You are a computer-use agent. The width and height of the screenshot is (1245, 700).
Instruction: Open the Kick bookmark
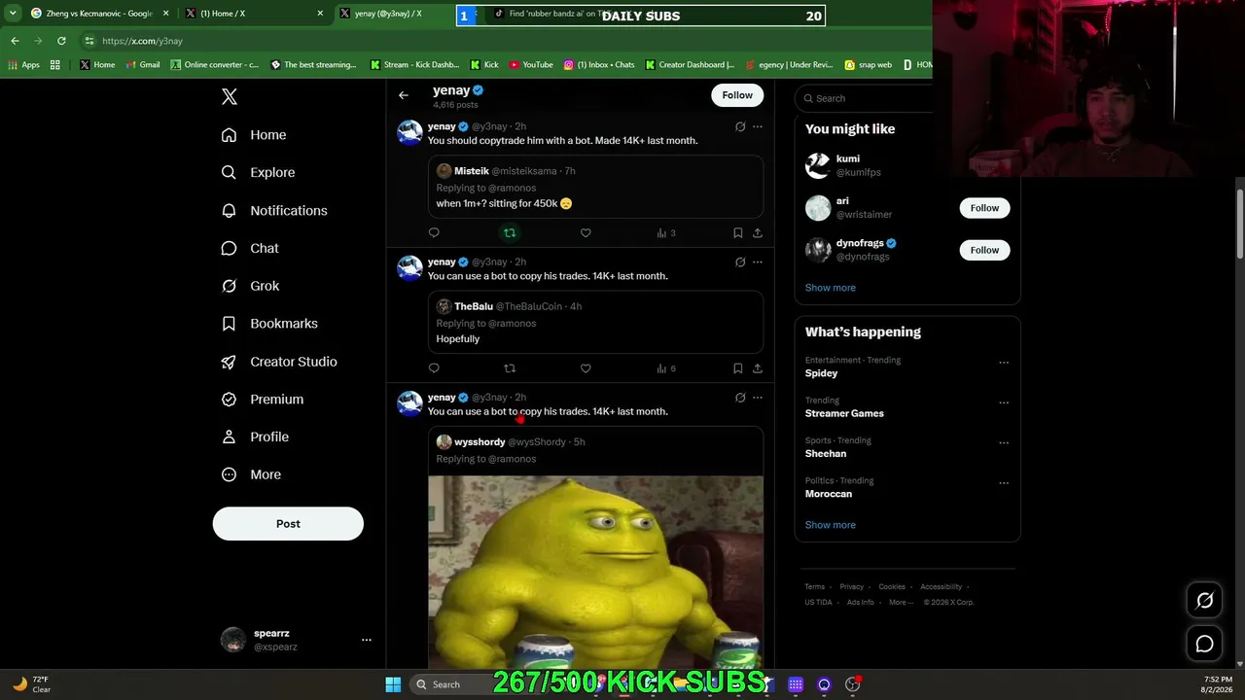pos(484,65)
